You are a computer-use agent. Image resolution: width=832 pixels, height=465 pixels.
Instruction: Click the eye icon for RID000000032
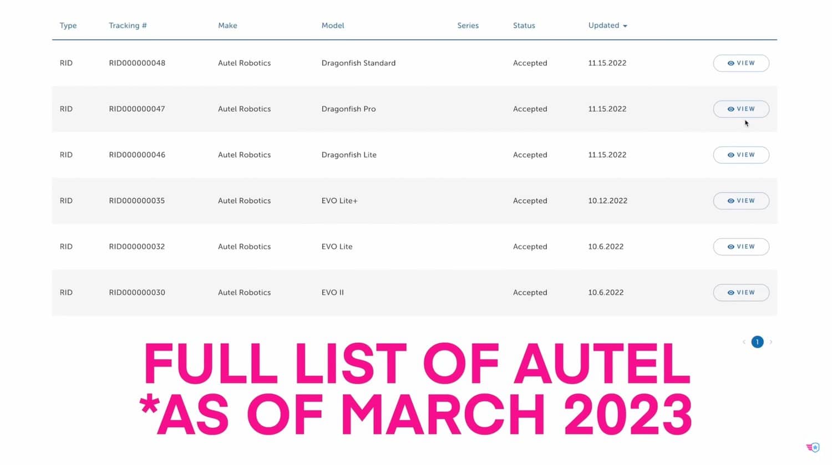[x=731, y=247]
